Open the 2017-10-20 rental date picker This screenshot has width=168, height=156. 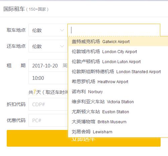(48, 65)
